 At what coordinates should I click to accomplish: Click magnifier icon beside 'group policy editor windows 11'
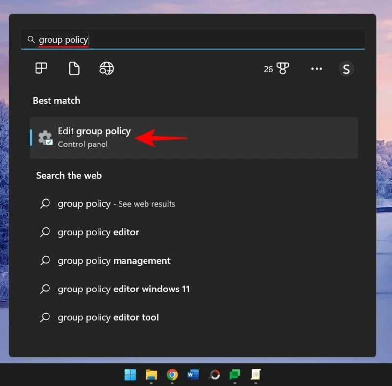pos(45,289)
